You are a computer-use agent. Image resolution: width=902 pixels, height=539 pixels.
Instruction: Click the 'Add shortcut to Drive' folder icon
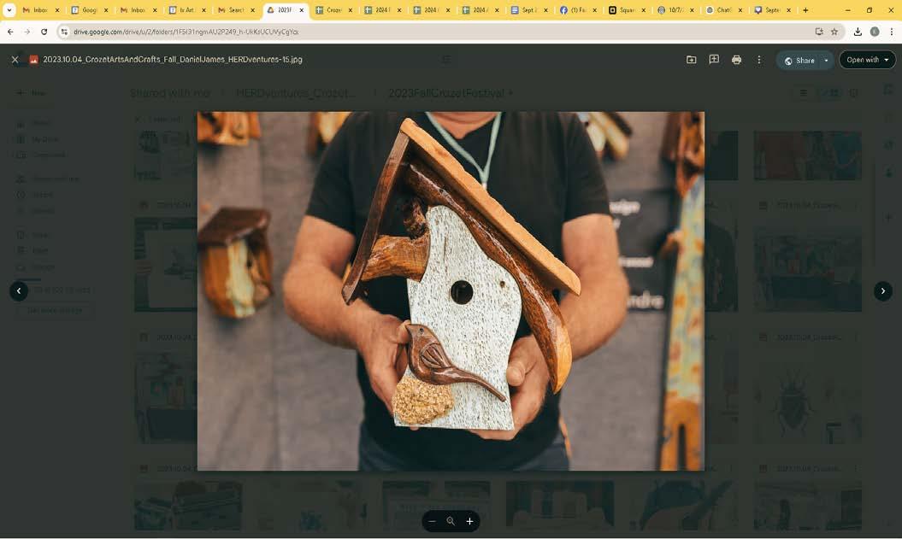[692, 60]
